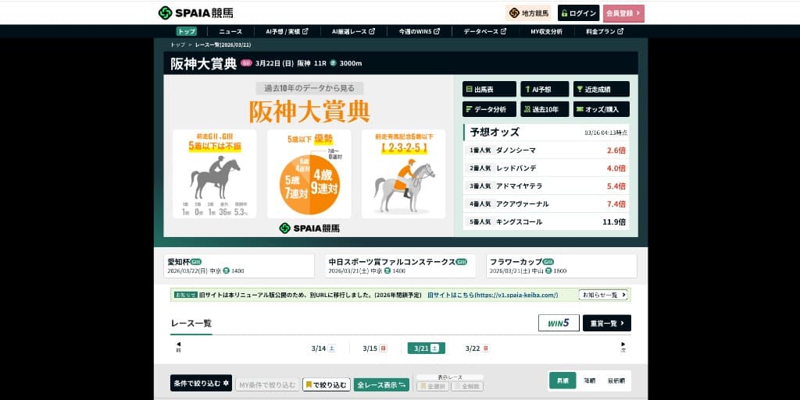Open データベース in navigation
This screenshot has height=400, width=800.
click(484, 31)
